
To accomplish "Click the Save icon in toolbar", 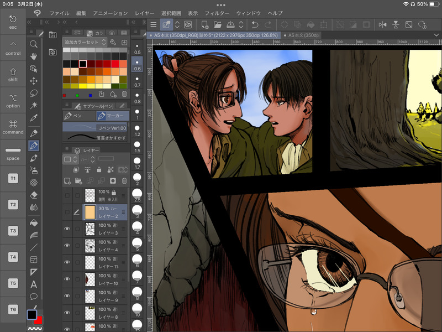I will [x=230, y=25].
